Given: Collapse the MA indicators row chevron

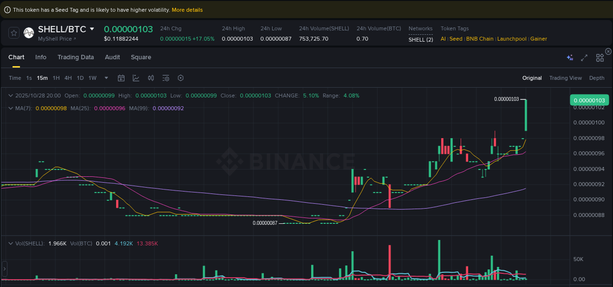Looking at the screenshot, I should 11,108.
